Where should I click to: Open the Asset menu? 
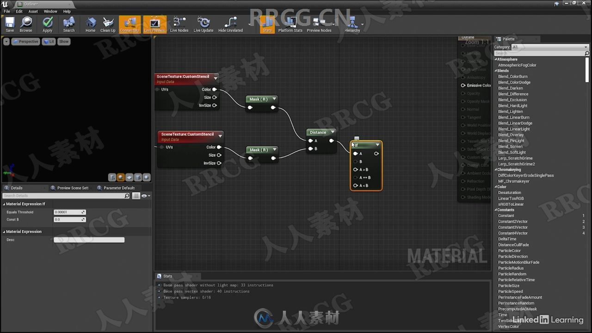(x=33, y=11)
